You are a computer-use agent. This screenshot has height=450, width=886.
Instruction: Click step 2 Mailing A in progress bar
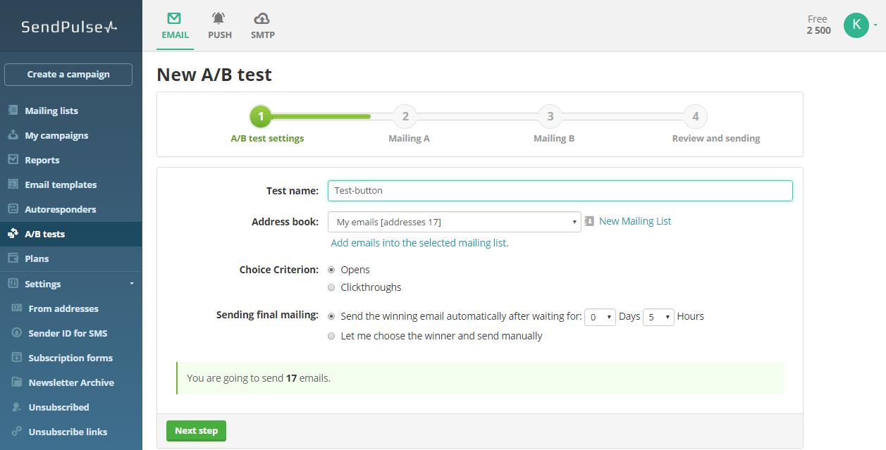(405, 117)
